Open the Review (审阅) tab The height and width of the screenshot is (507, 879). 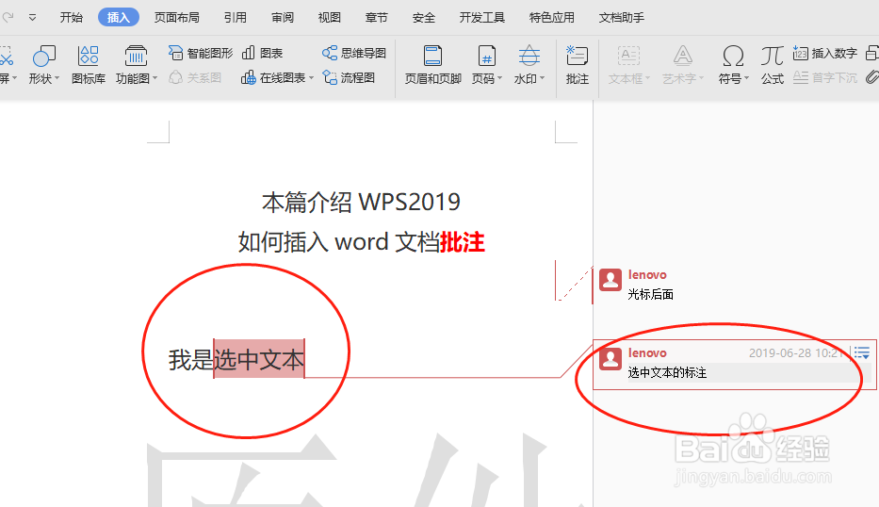click(x=283, y=17)
